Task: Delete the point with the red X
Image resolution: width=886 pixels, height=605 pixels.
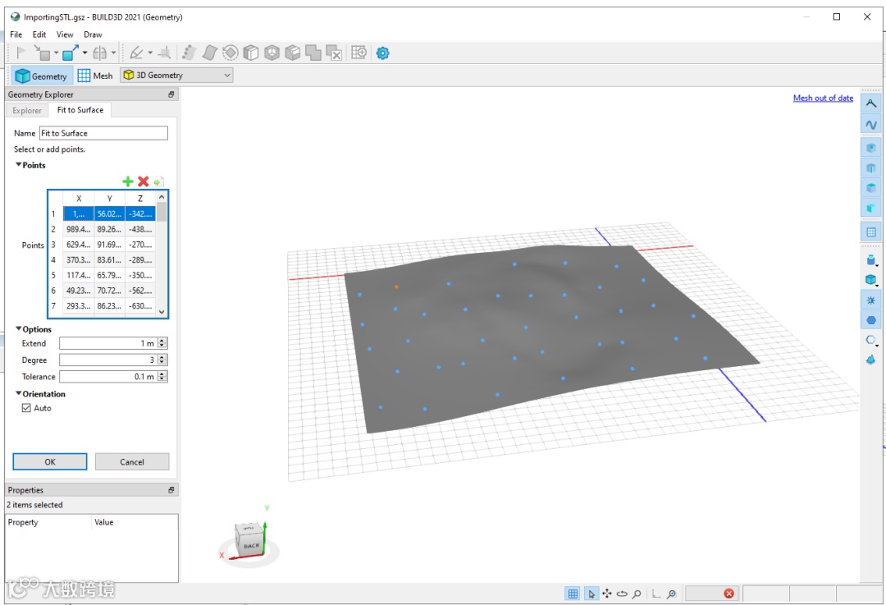Action: pos(143,181)
